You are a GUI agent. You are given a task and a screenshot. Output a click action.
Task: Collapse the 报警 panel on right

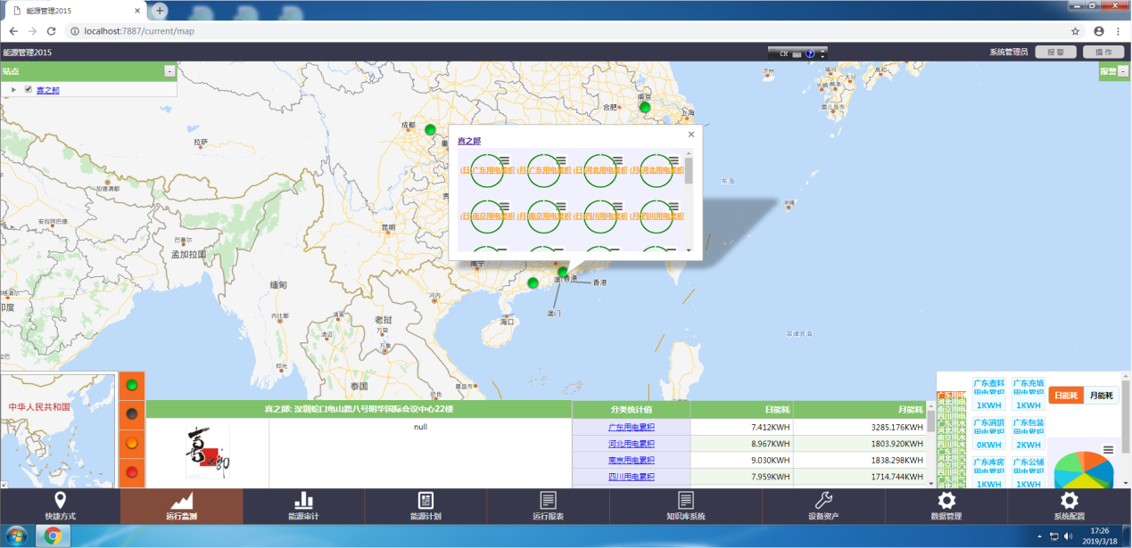[x=1124, y=71]
